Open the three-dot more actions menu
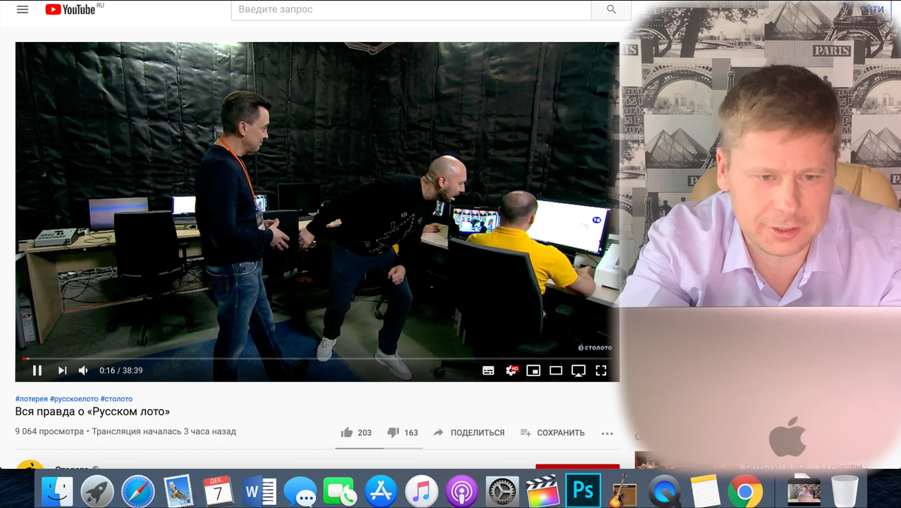This screenshot has height=508, width=901. coord(607,433)
